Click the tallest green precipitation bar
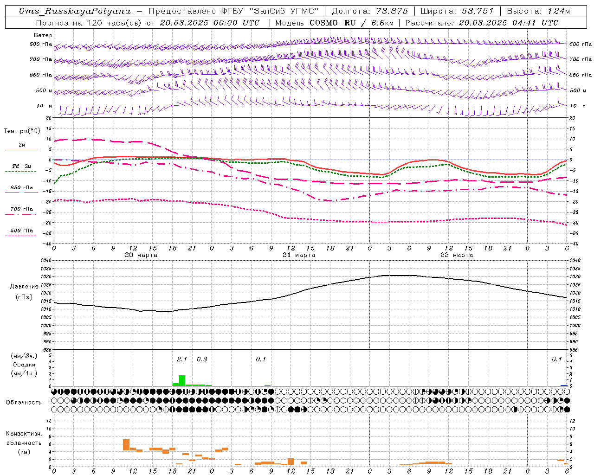This screenshot has height=475, width=594. tap(182, 380)
